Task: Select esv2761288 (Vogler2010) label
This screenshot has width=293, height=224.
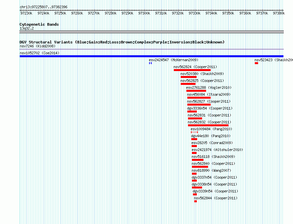Action: point(209,87)
